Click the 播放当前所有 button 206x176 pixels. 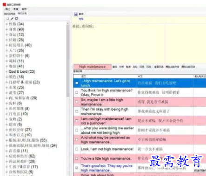click(x=172, y=67)
